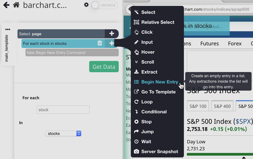The height and width of the screenshot is (159, 253).
Task: Click plus icon on Select page row
Action: click(112, 34)
